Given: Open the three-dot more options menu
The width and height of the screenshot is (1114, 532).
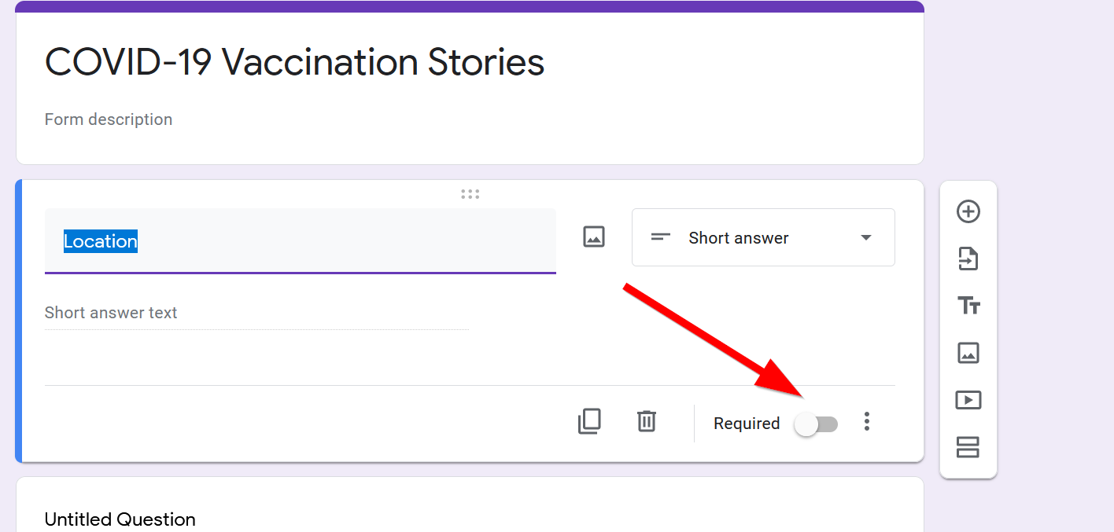Looking at the screenshot, I should (x=866, y=422).
